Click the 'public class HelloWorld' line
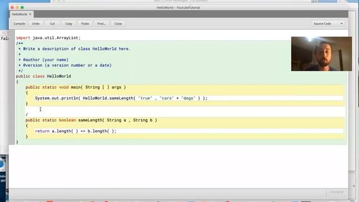 (x=43, y=76)
